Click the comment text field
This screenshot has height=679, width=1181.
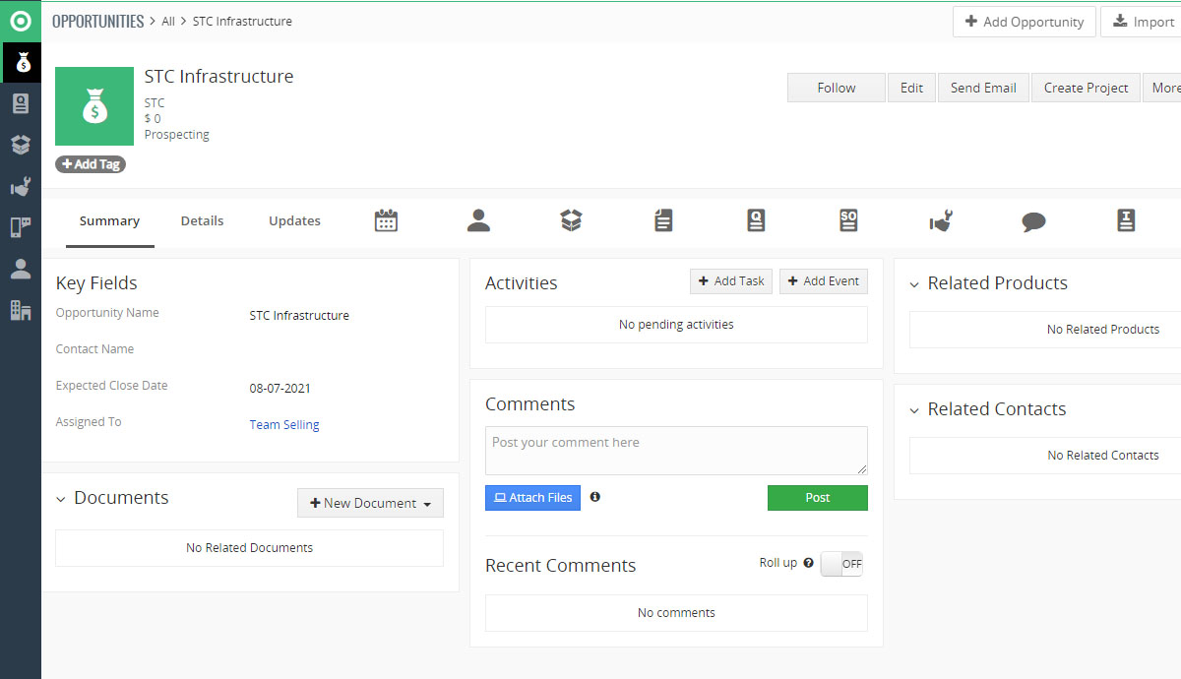click(676, 451)
